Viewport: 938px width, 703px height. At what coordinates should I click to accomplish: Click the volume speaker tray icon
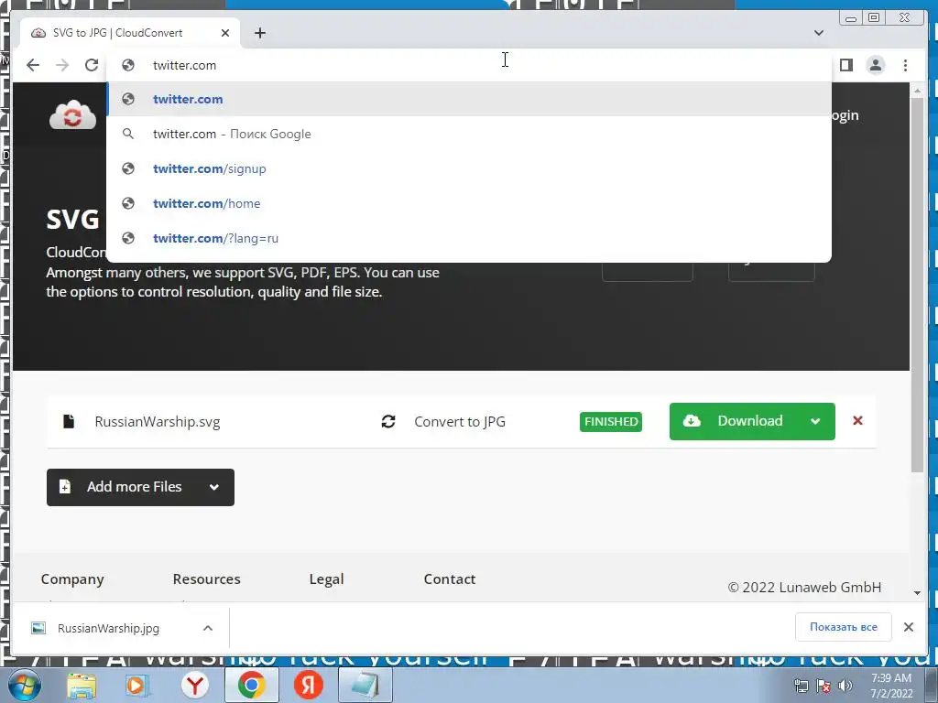pos(845,686)
